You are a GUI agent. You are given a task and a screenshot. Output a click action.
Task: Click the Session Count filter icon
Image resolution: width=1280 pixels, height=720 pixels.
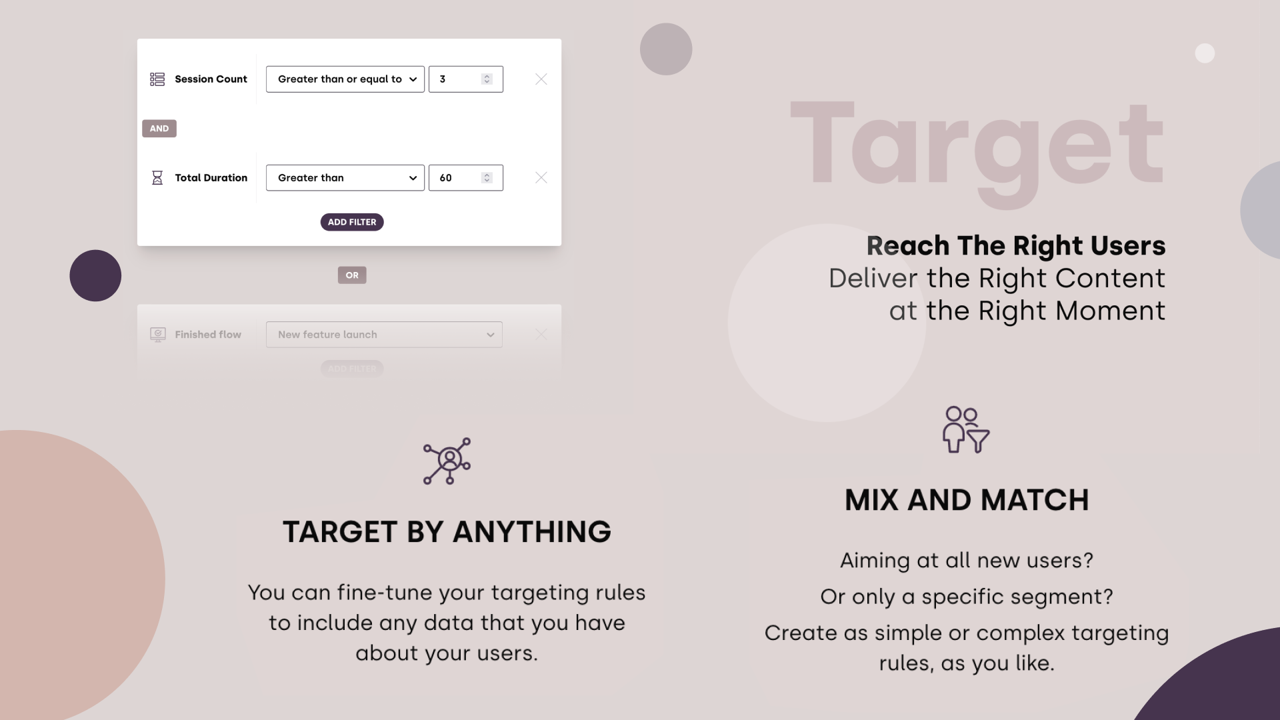click(157, 79)
